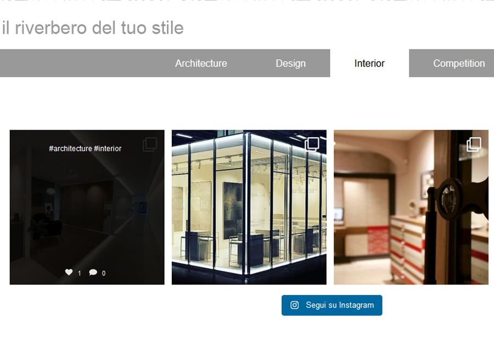The width and height of the screenshot is (494, 346).
Task: Click the #architecture hashtag
Action: 70,148
